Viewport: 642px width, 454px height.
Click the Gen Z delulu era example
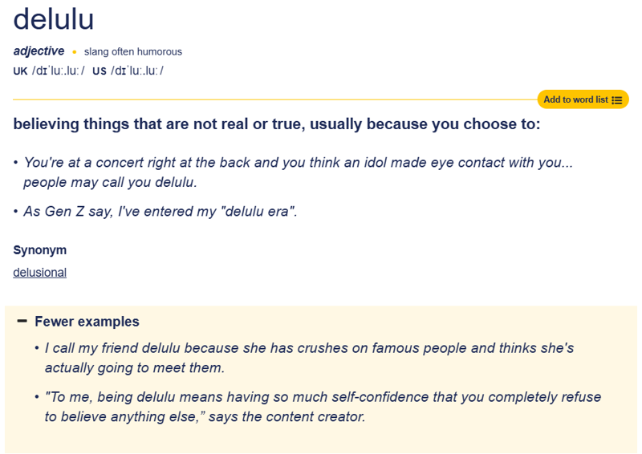click(x=160, y=213)
